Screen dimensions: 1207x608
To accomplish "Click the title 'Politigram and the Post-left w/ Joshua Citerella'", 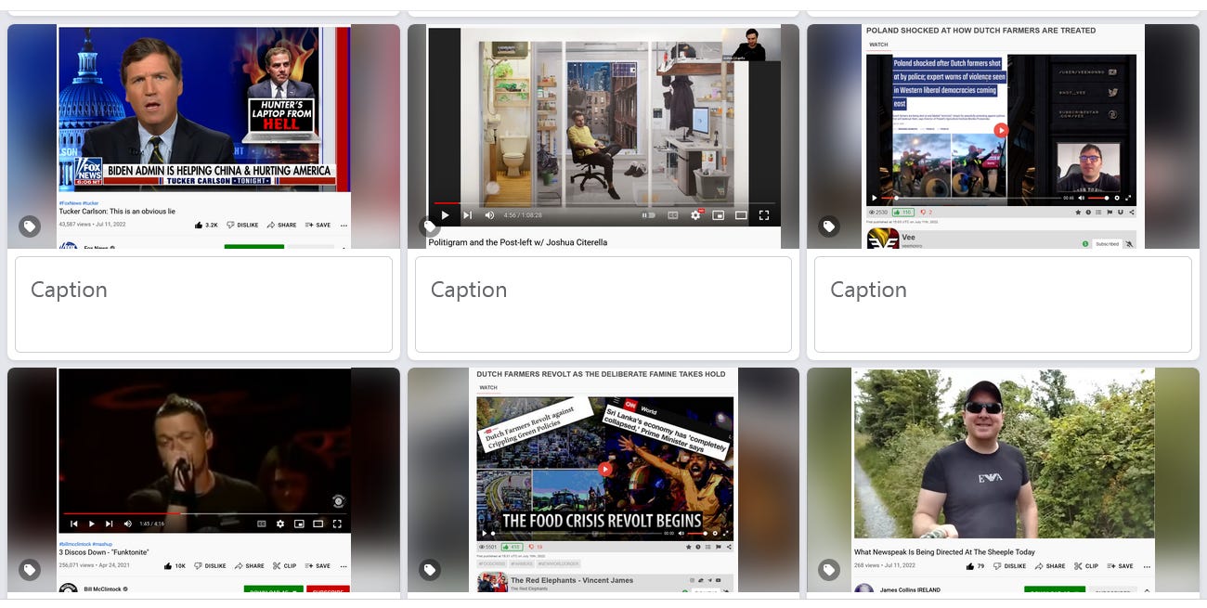I will pos(518,242).
